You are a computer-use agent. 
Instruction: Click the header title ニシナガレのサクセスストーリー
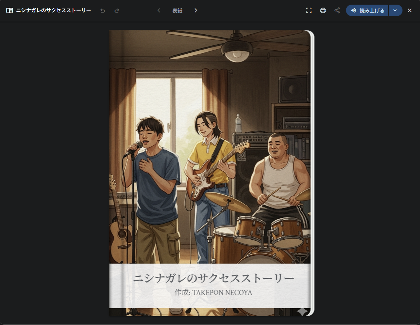click(54, 10)
